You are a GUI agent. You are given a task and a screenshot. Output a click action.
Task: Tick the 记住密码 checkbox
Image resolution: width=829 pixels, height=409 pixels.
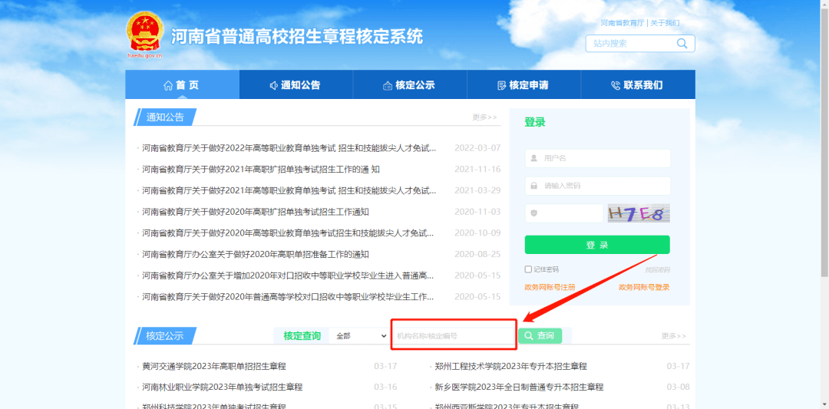point(528,269)
